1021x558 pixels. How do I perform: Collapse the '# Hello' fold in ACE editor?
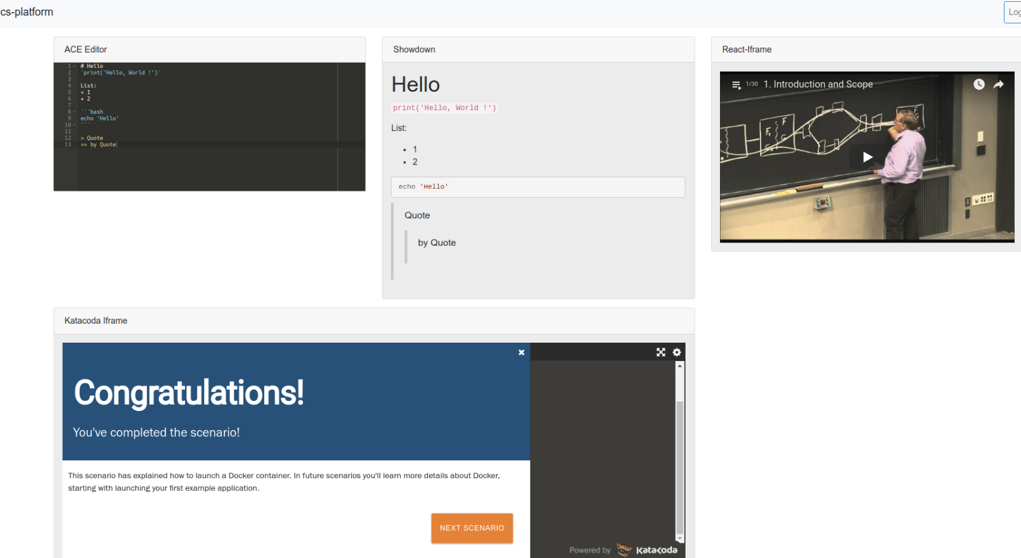75,66
